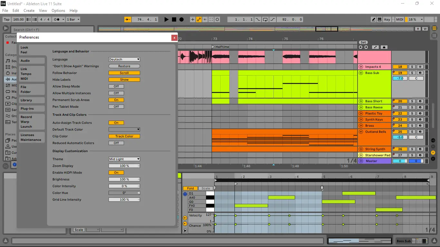The height and width of the screenshot is (247, 440).
Task: Adjust the Brightness slider at 100 %
Action: pos(124,179)
